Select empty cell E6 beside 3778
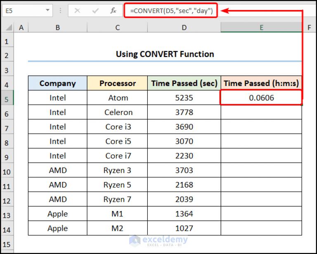Image resolution: width=317 pixels, height=254 pixels. (261, 112)
